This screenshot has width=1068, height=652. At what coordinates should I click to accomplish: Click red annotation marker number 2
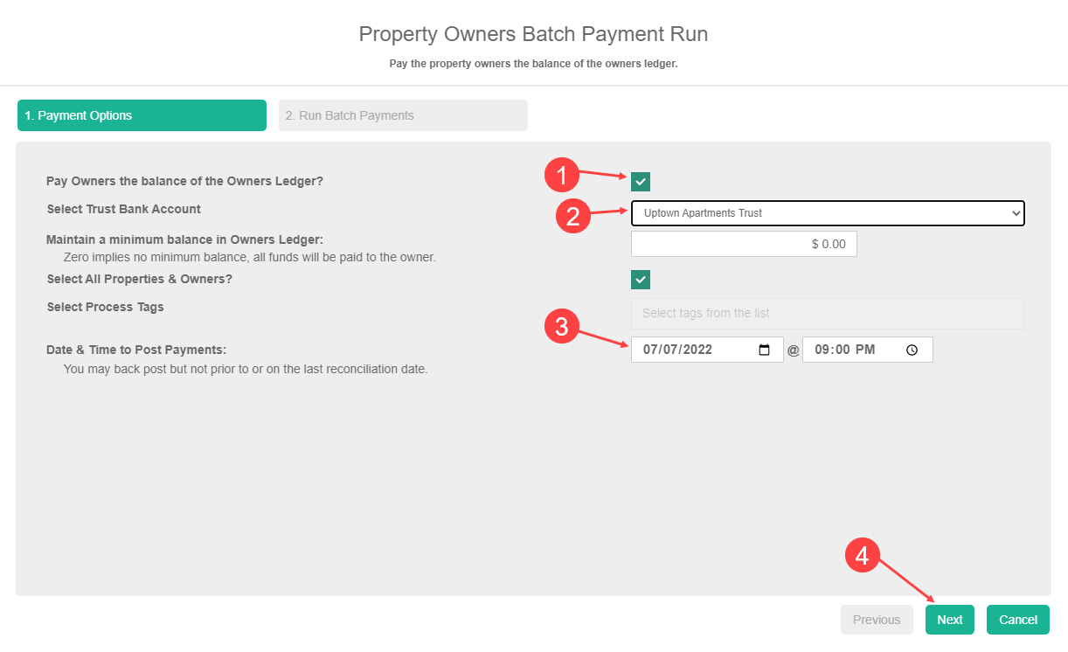coord(573,215)
